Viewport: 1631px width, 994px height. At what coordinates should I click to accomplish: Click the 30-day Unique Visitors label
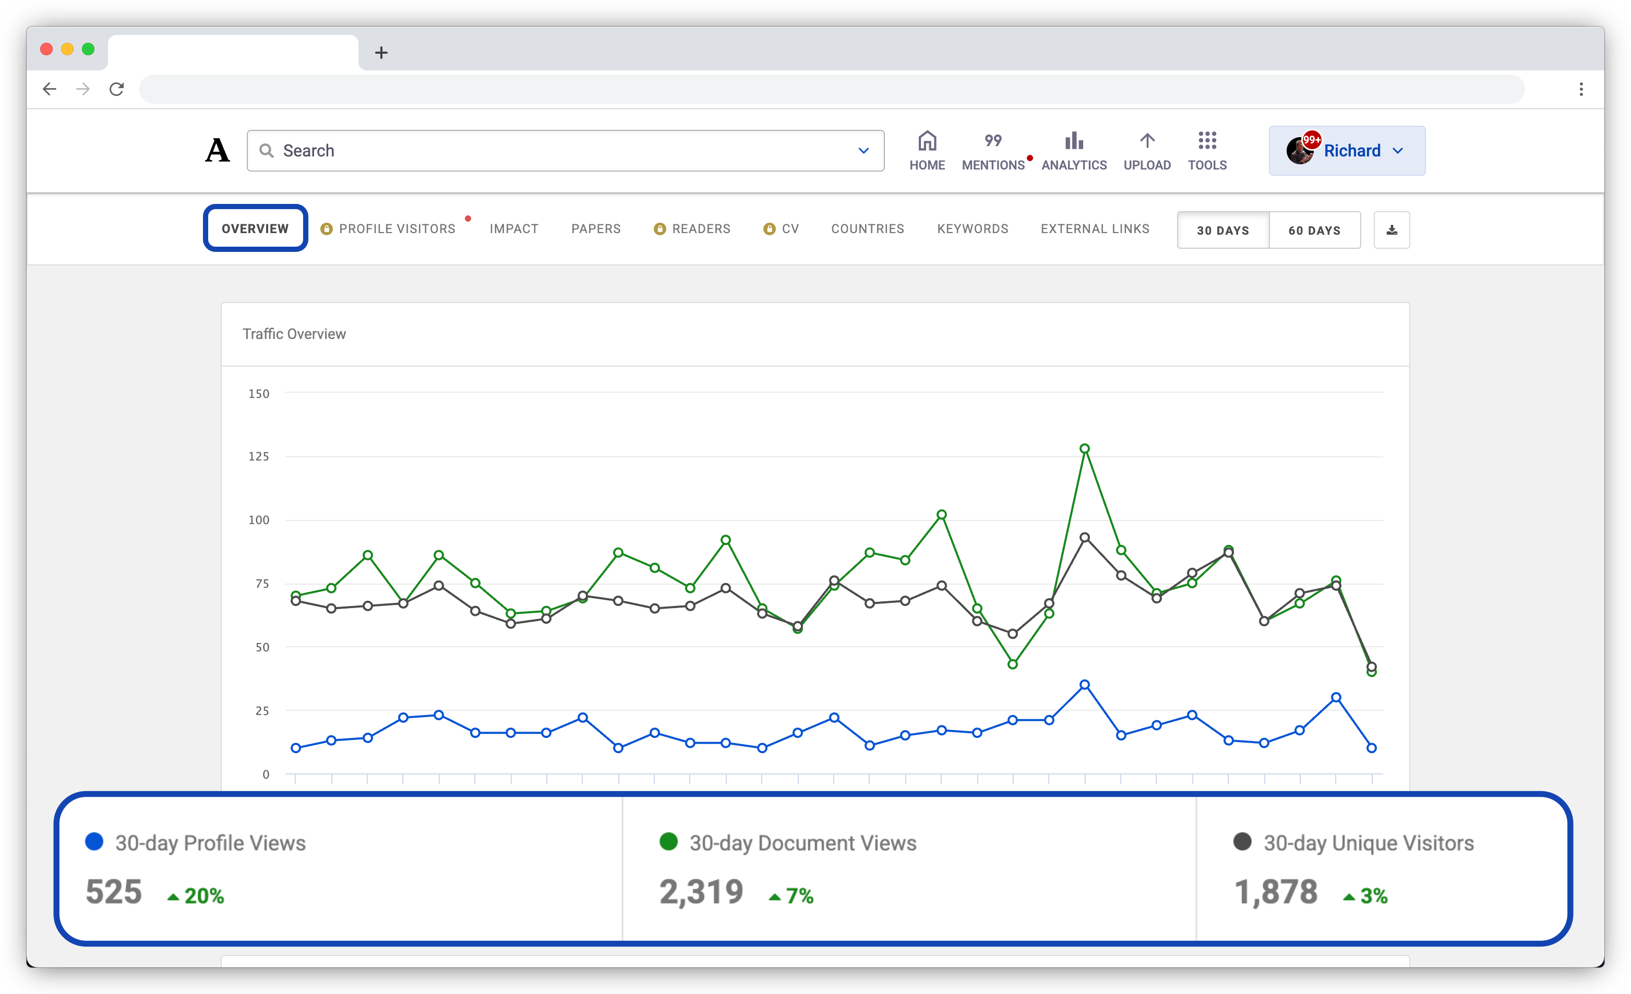1368,842
